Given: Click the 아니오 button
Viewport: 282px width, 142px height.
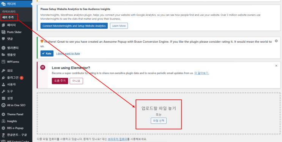Looking at the screenshot, I should pos(76,81).
